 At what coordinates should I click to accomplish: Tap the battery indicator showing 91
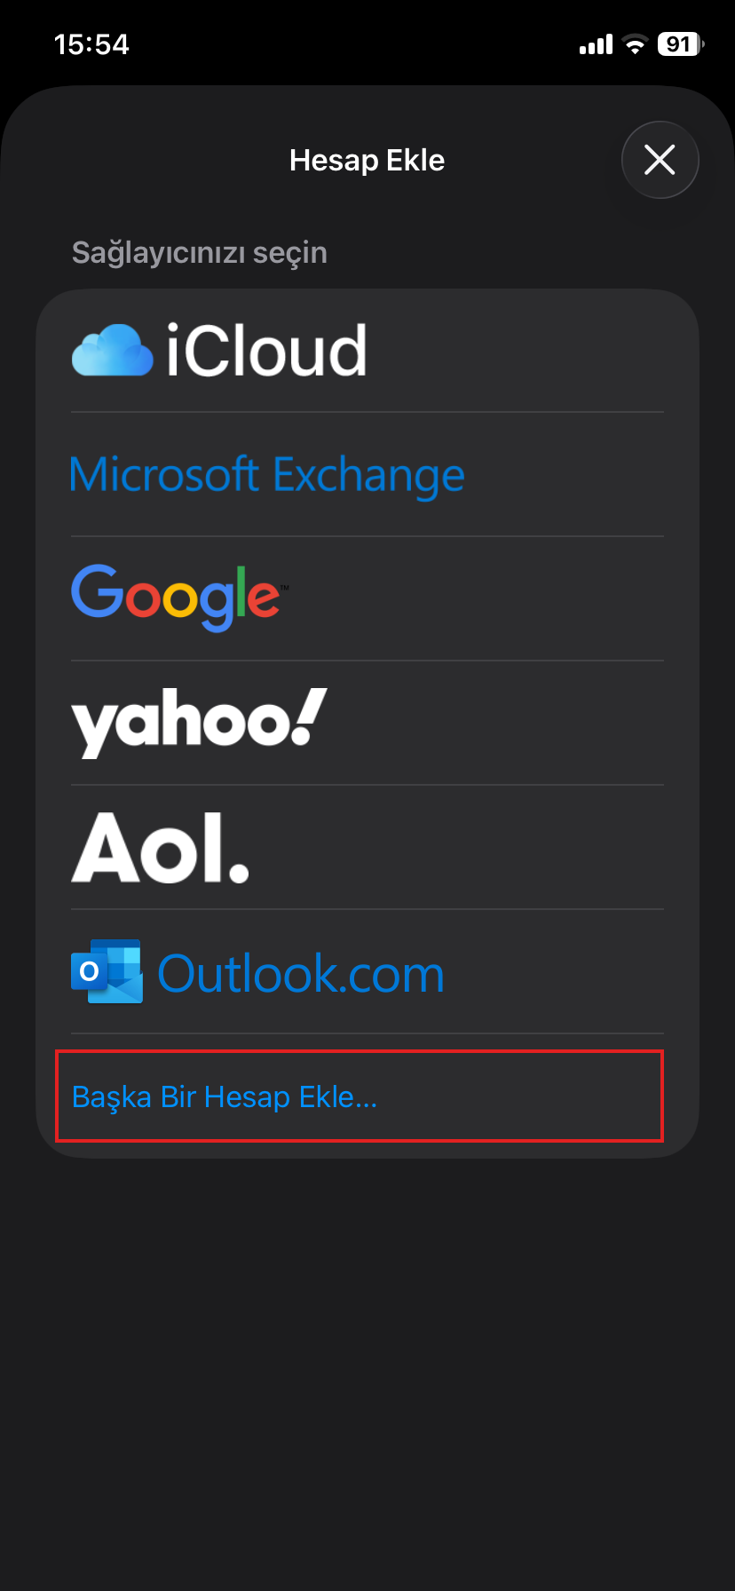[x=678, y=44]
